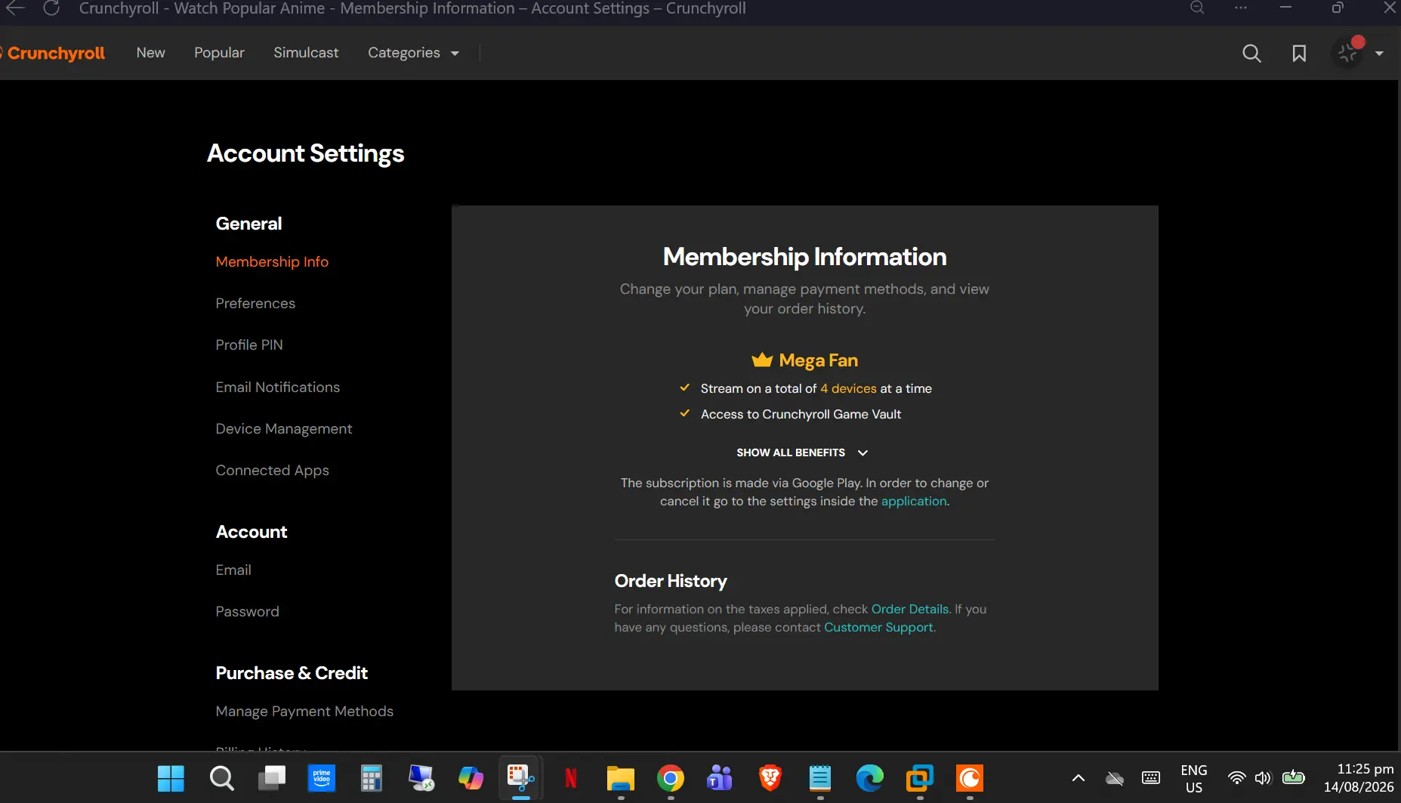This screenshot has height=803, width=1401.
Task: Expand the account menu arrow
Action: point(1379,53)
